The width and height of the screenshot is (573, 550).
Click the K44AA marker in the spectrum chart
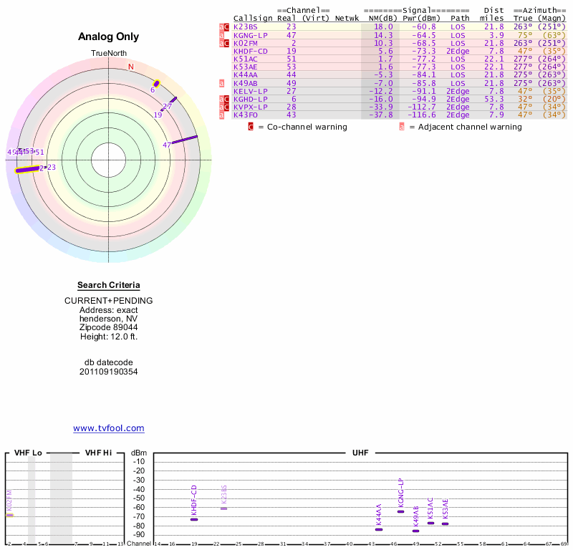378,529
